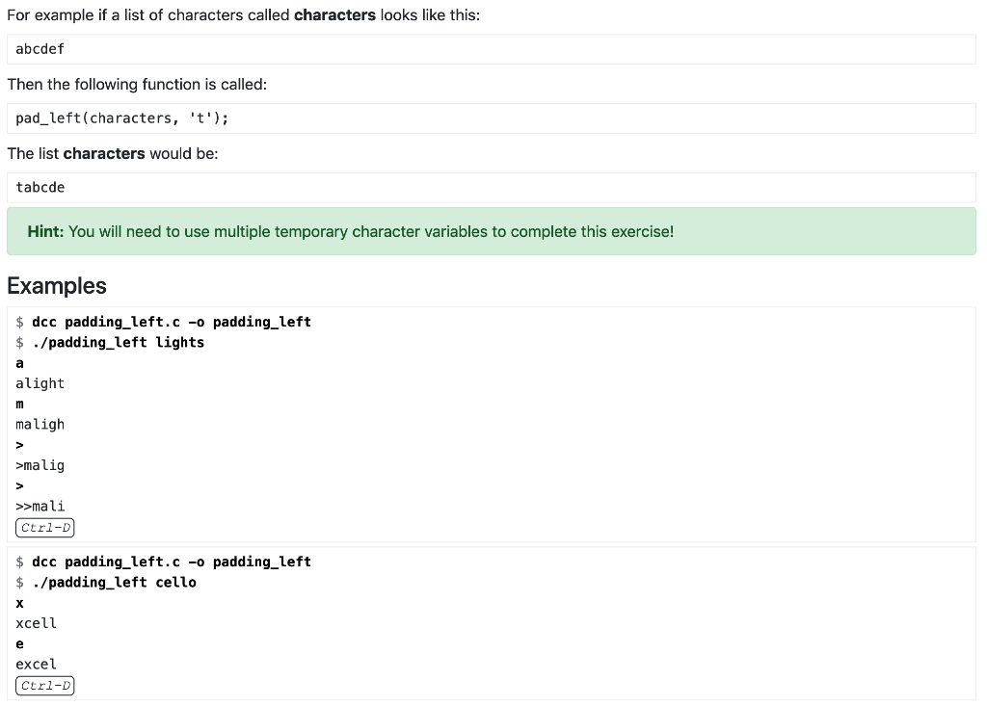Click the xcell output line
The width and height of the screenshot is (987, 706).
click(x=36, y=623)
